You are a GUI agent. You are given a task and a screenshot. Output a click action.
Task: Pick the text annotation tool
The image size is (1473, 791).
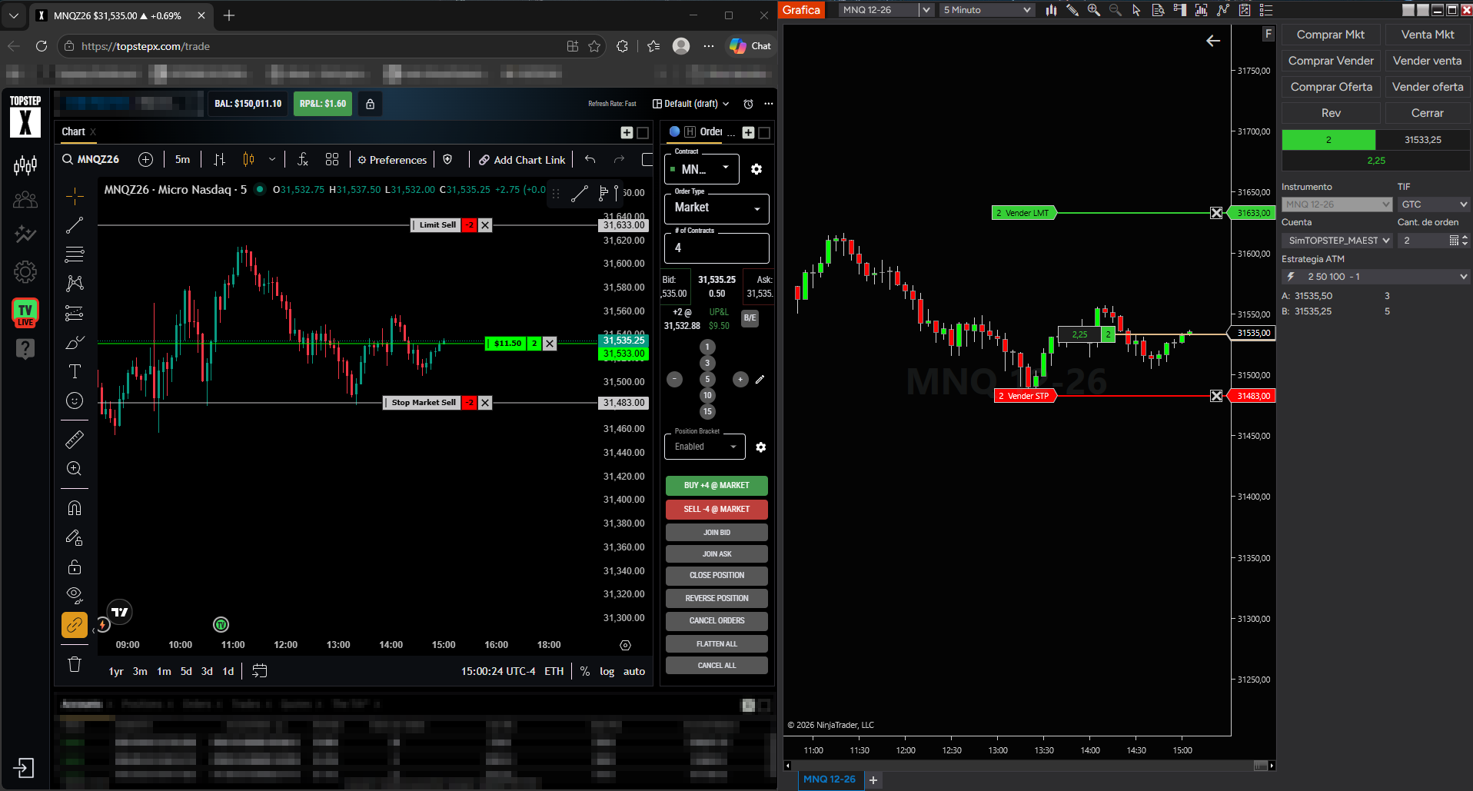click(75, 372)
